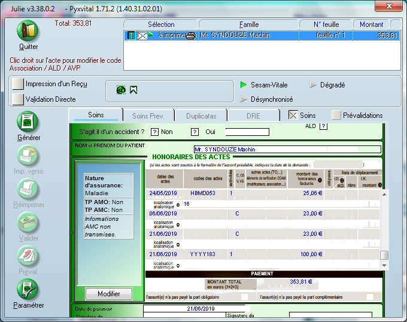407x322 pixels.
Task: Click the black bookmark icon beside @
Action: point(133,90)
